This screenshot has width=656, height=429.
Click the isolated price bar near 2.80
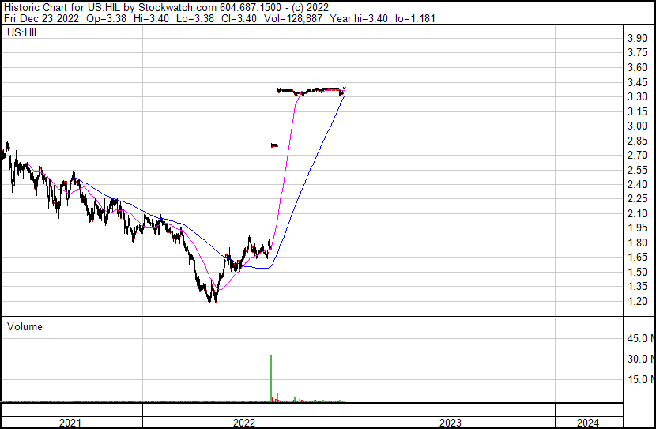pos(274,145)
